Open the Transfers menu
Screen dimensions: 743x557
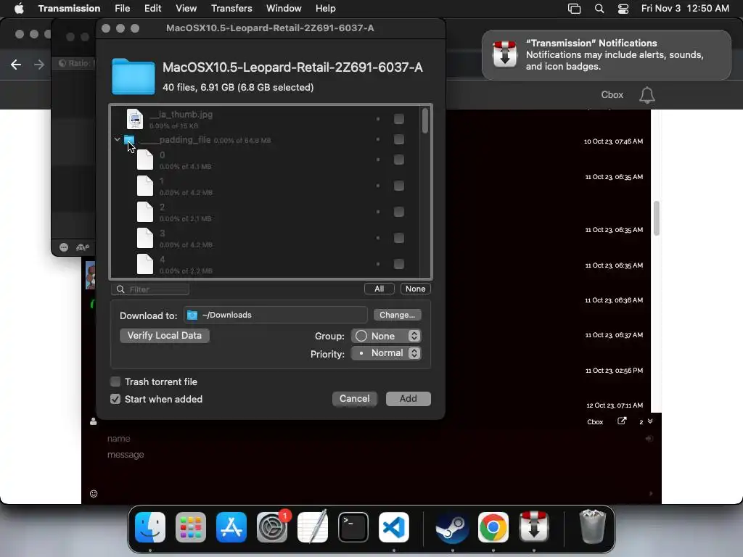coord(231,9)
